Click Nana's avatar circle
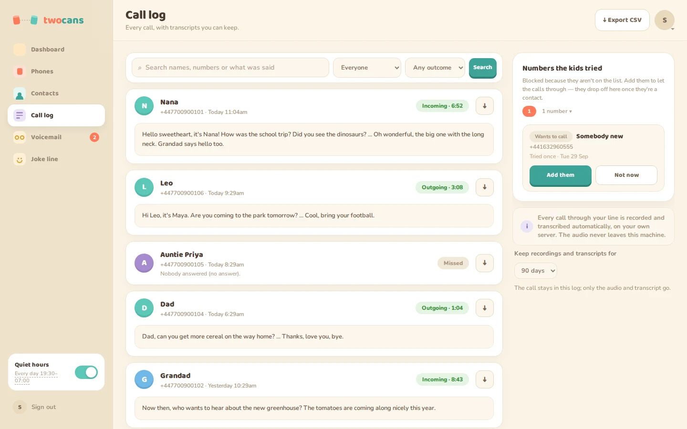The width and height of the screenshot is (687, 429). click(x=144, y=106)
